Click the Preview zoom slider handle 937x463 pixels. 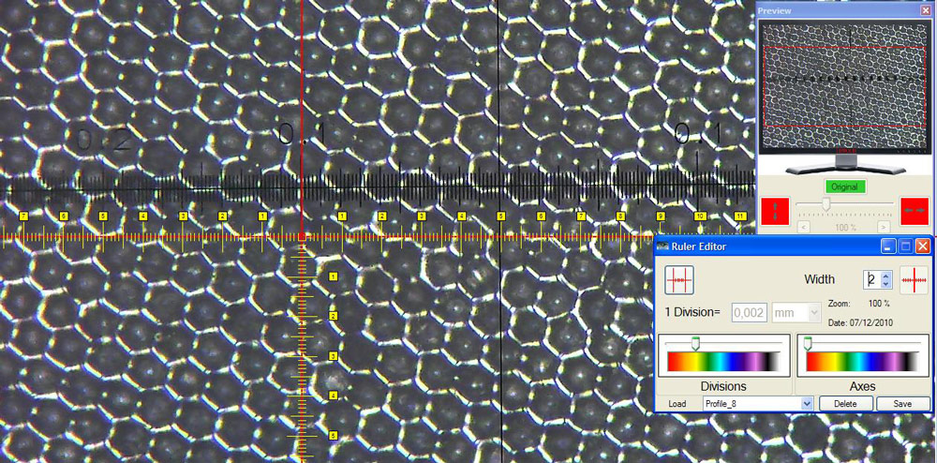825,204
